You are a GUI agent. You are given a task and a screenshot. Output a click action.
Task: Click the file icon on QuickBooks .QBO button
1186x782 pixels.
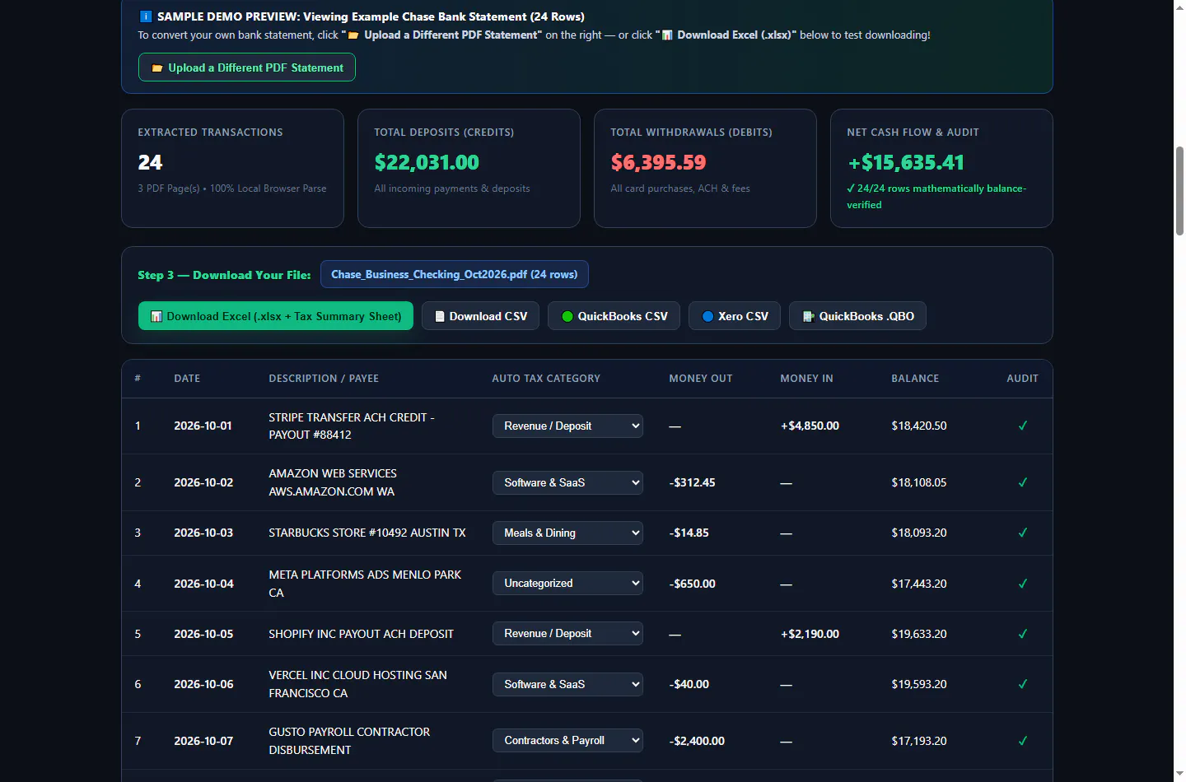click(809, 316)
